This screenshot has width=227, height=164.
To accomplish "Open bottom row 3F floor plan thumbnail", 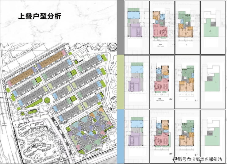I will coord(187,136).
